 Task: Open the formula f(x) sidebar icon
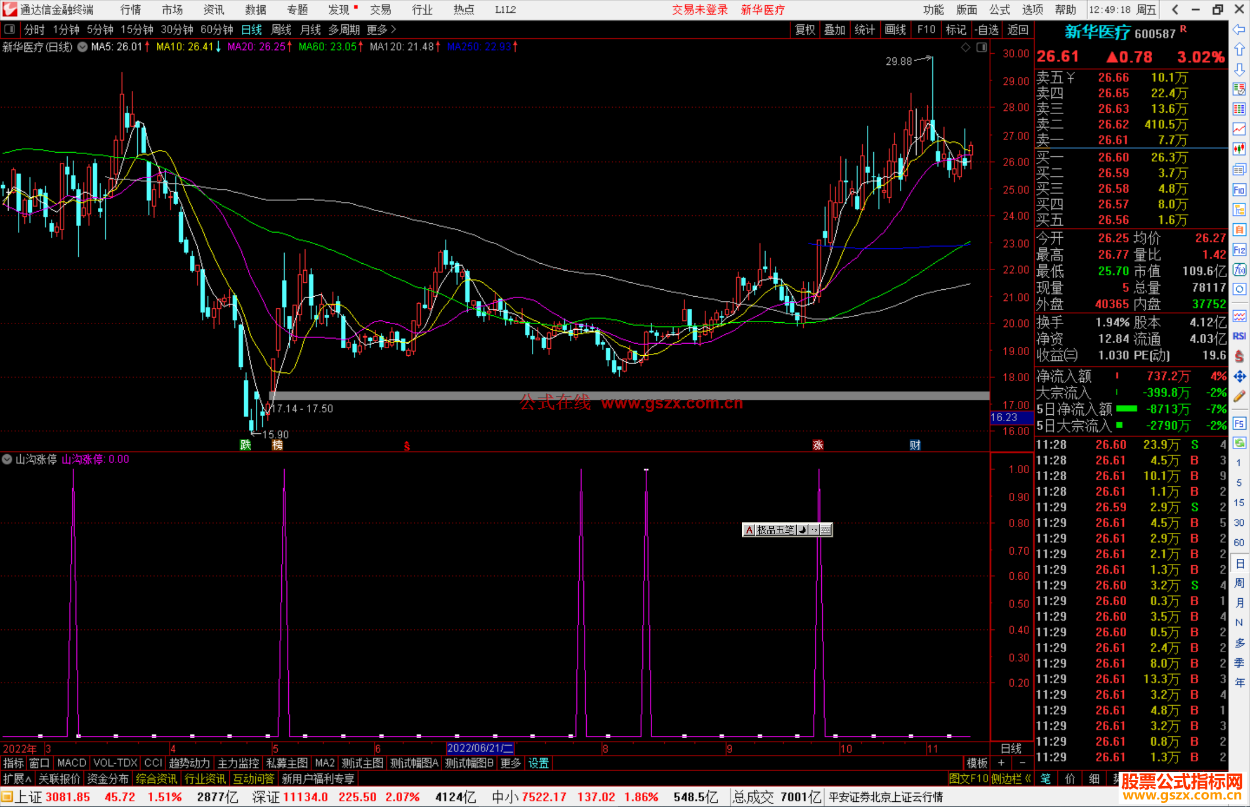click(x=1239, y=270)
